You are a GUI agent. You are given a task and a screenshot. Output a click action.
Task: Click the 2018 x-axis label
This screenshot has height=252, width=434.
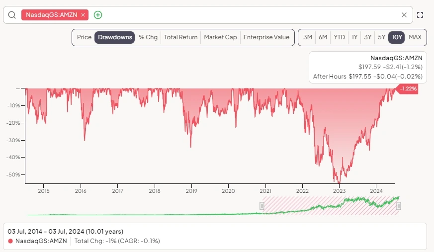pos(155,191)
